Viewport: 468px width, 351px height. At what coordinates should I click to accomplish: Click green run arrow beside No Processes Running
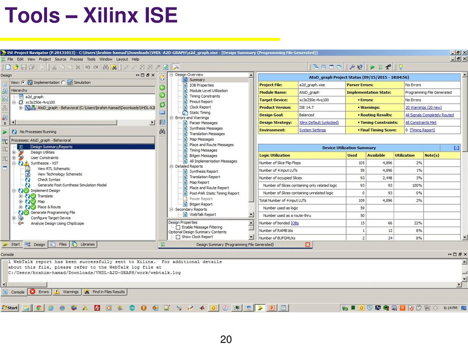[5, 132]
